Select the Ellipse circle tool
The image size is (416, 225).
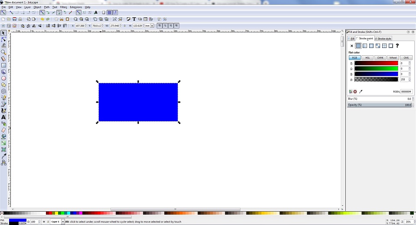tap(3, 78)
